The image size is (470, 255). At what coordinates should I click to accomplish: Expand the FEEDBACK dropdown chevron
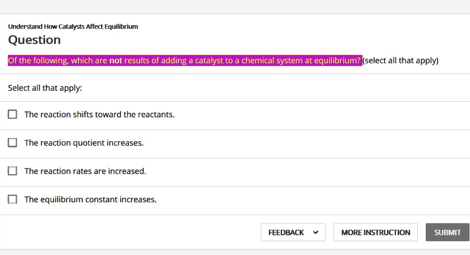315,233
